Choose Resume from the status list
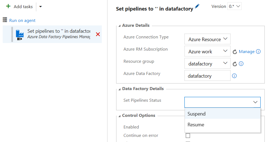Viewport: 268px width, 142px height. 196,125
